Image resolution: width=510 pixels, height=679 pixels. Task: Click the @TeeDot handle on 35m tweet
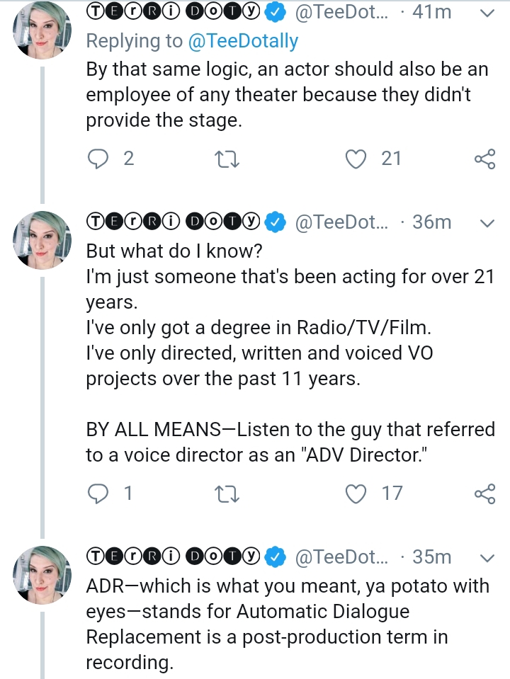click(341, 557)
